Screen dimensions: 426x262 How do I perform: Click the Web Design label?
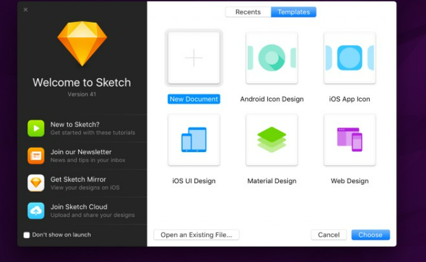tap(350, 181)
